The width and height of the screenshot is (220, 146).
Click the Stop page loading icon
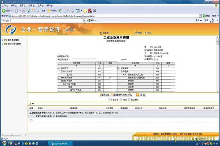coord(24,11)
